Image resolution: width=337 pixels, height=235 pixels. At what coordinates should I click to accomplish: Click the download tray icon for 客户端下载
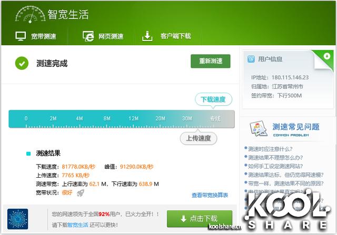pos(147,36)
